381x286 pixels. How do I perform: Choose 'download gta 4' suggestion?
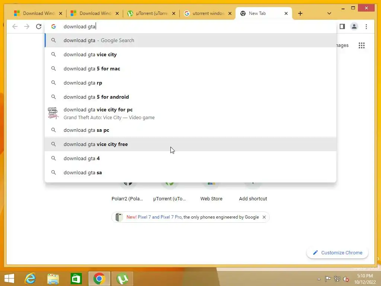pos(190,158)
